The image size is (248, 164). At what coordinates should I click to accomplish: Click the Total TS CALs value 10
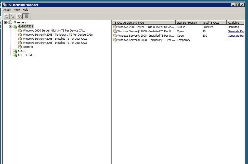[204, 32]
